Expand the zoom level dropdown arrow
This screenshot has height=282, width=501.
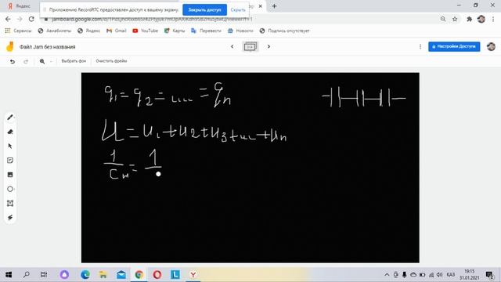pyautogui.click(x=51, y=61)
